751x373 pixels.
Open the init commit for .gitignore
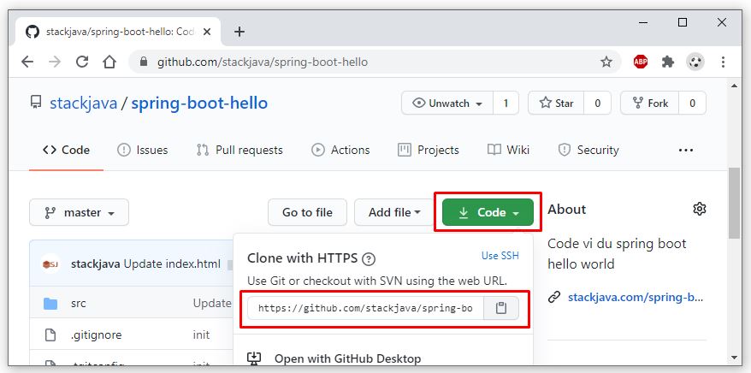coord(201,335)
